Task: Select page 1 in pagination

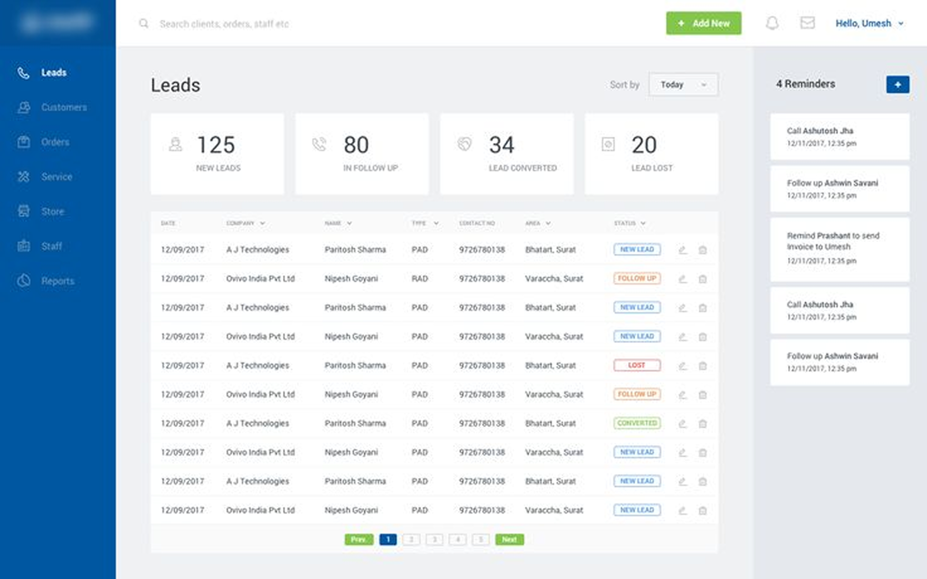Action: pyautogui.click(x=388, y=539)
